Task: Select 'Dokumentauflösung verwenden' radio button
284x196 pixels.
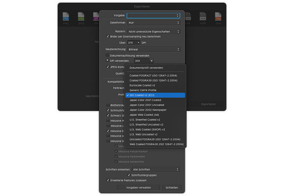Action: 107,55
